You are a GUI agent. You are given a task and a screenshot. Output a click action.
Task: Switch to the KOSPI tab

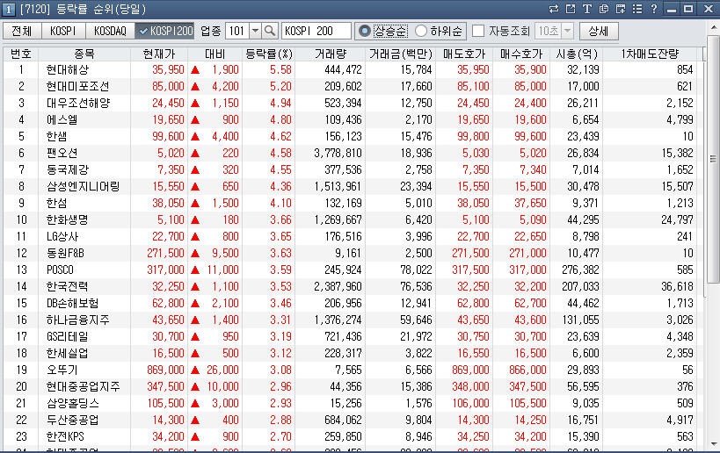click(x=64, y=31)
